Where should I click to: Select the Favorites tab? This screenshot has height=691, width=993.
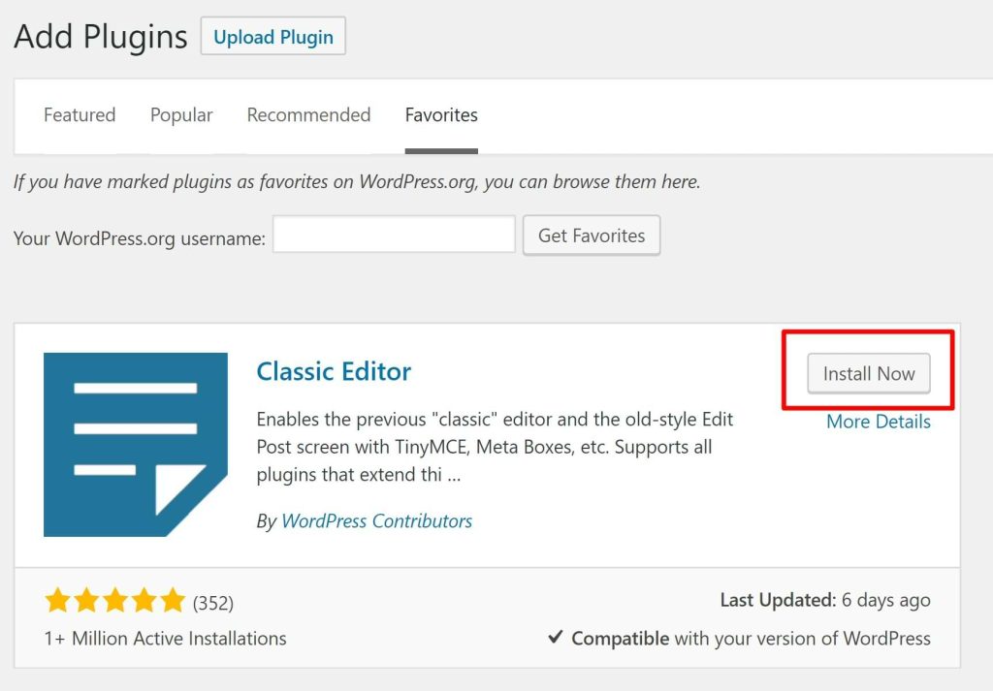click(x=441, y=114)
